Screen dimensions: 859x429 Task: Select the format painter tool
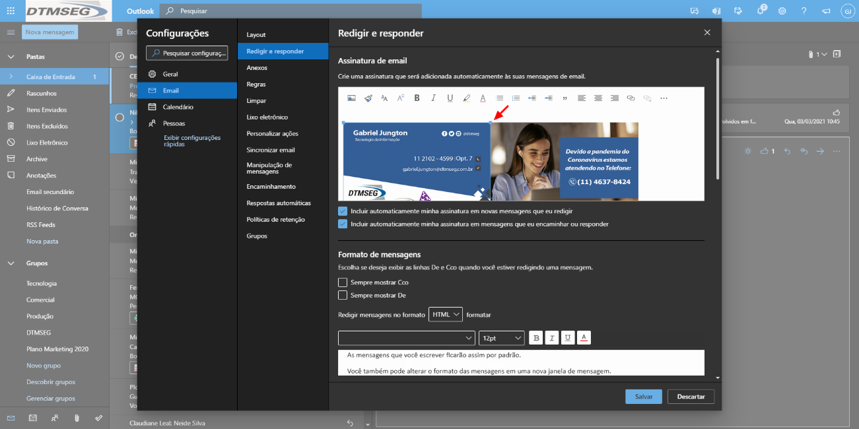point(368,98)
